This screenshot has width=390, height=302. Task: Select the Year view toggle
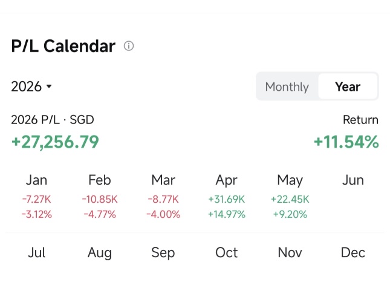coord(348,87)
